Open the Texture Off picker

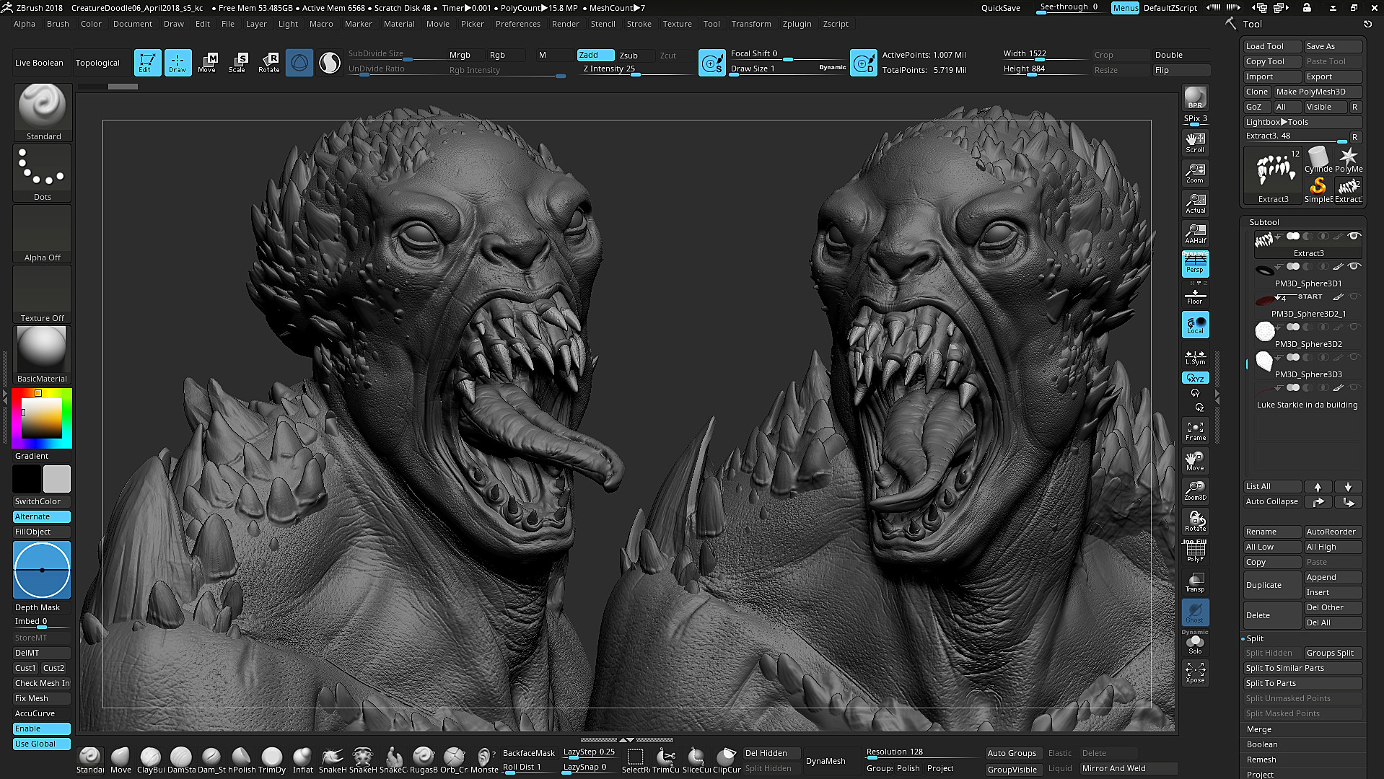[x=43, y=294]
